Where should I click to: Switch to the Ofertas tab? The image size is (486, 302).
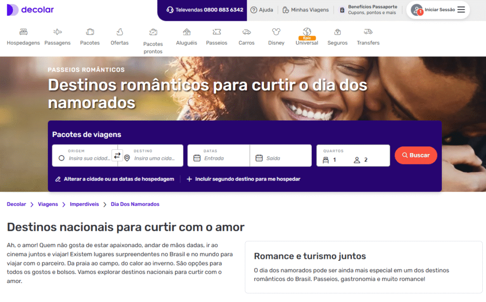tap(120, 37)
